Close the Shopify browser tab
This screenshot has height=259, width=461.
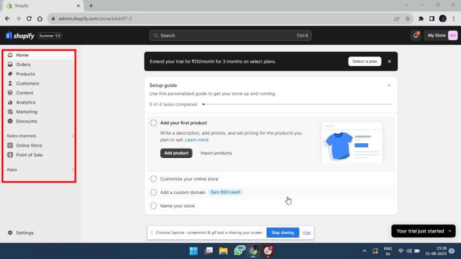(78, 6)
